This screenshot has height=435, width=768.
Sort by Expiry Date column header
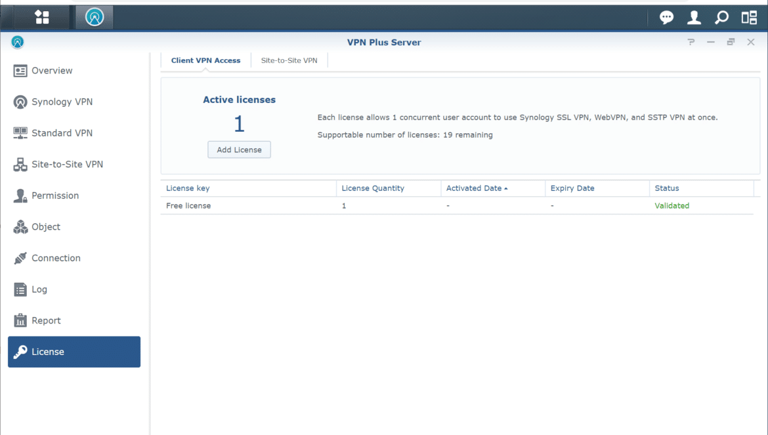click(x=597, y=188)
